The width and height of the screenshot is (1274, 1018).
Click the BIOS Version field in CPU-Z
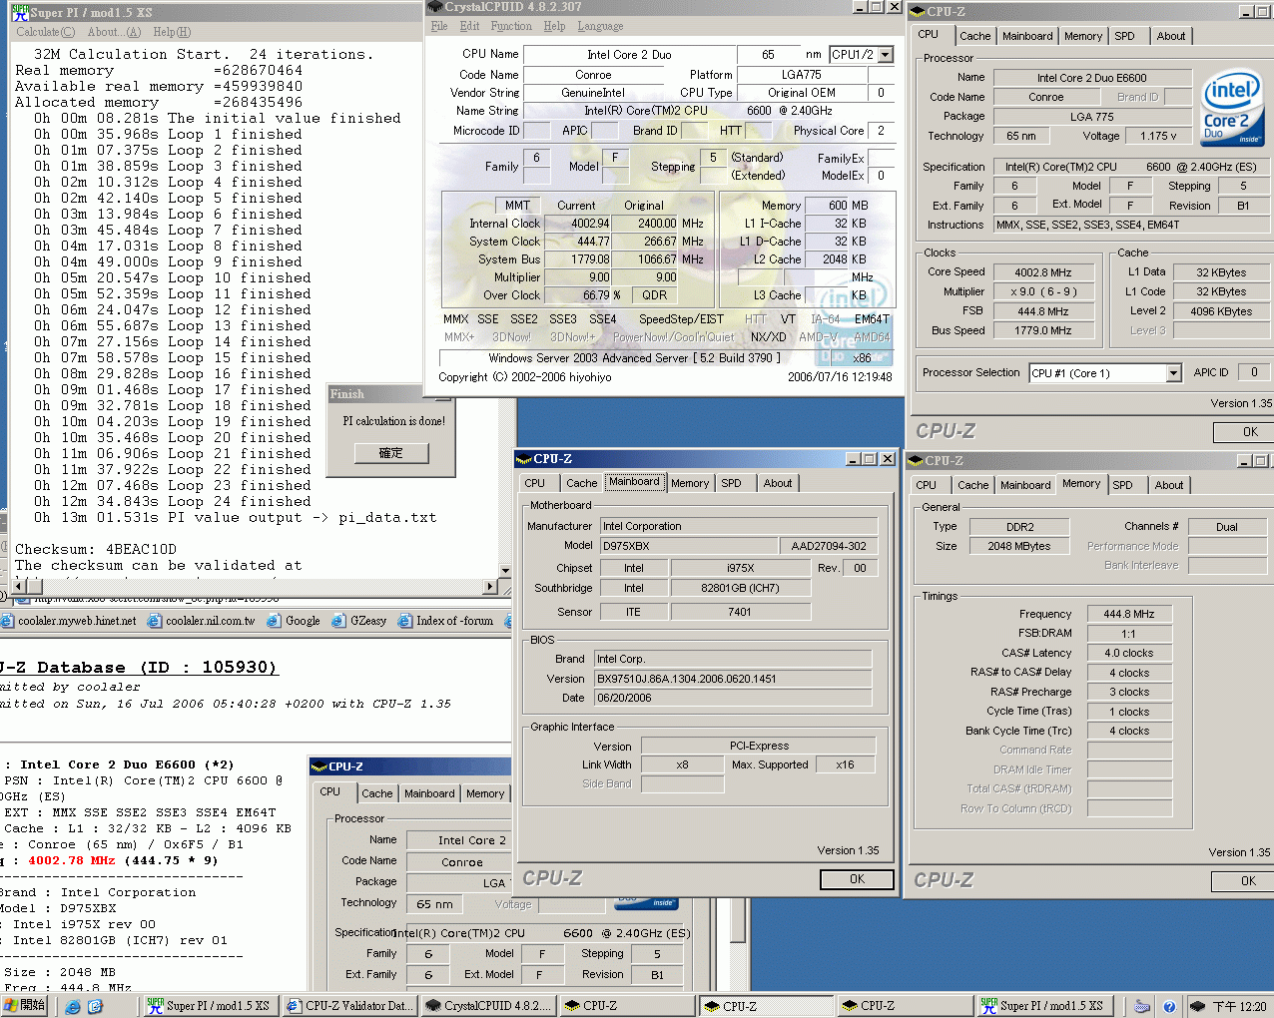pos(734,679)
